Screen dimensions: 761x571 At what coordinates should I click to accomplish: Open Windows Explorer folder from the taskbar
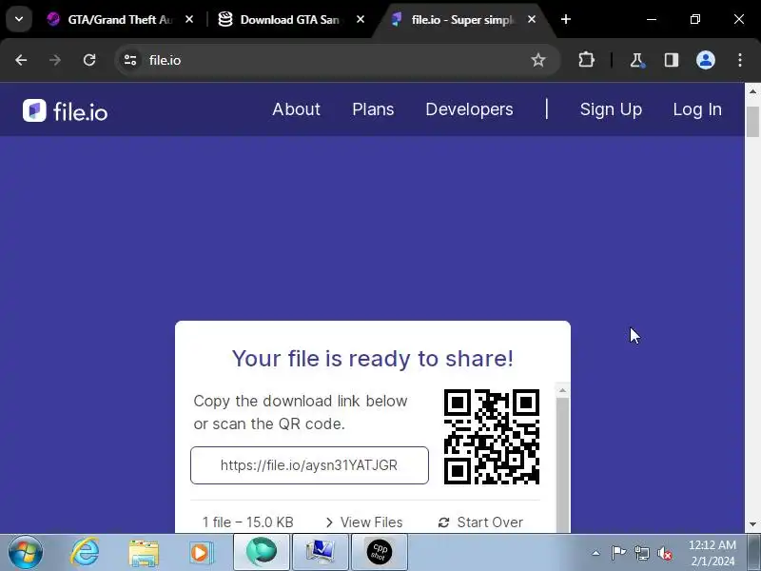tap(144, 553)
